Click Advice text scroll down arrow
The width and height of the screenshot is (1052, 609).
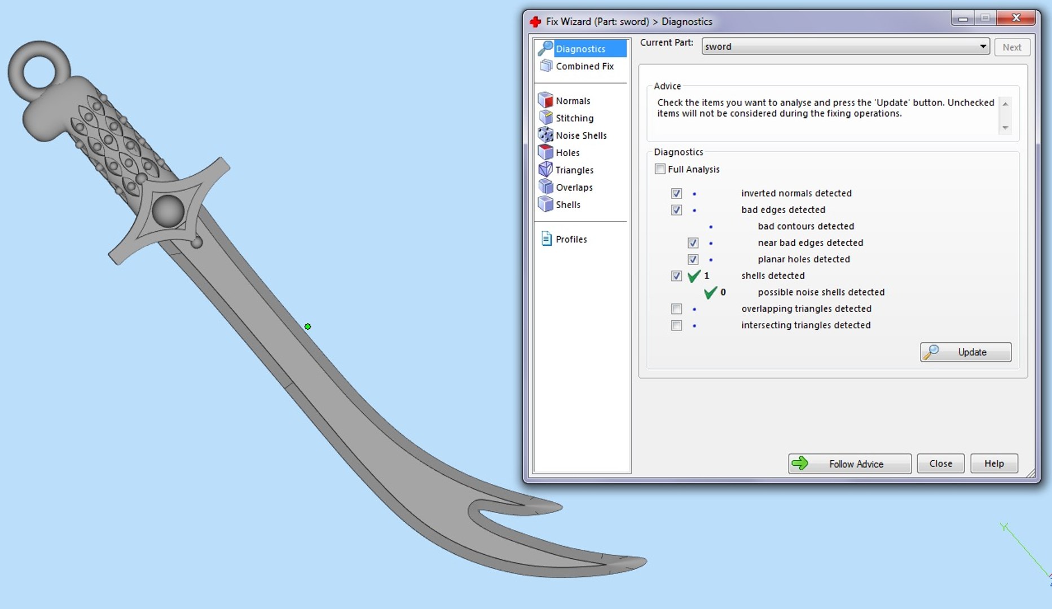click(x=1005, y=129)
